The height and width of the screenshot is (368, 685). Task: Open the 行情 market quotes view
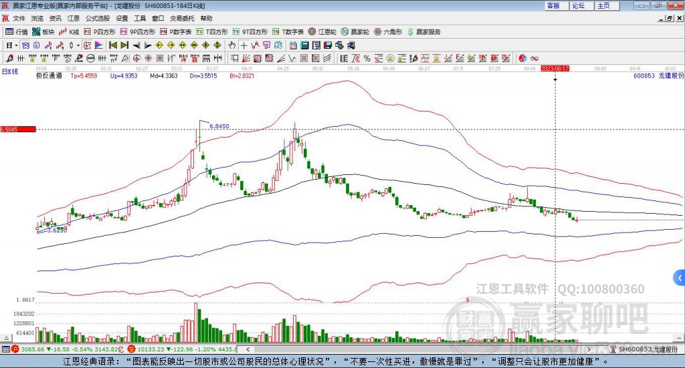click(16, 32)
